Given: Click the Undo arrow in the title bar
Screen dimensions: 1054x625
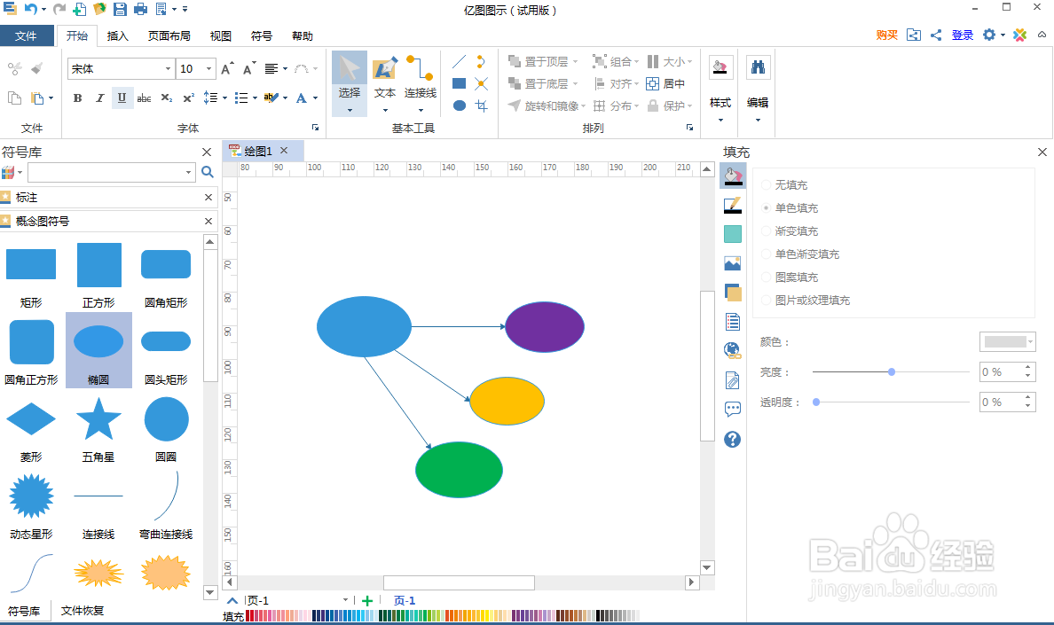Looking at the screenshot, I should 30,9.
